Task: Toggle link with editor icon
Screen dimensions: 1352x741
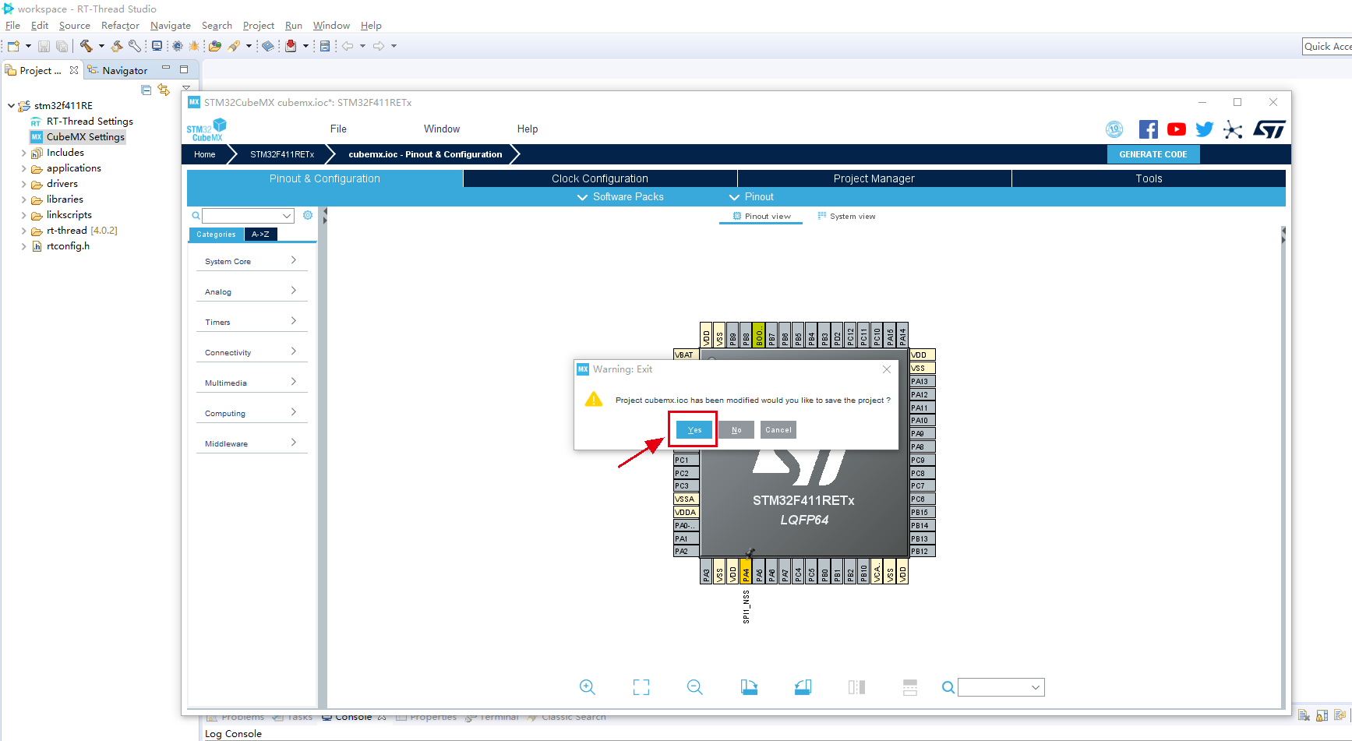Action: 164,90
